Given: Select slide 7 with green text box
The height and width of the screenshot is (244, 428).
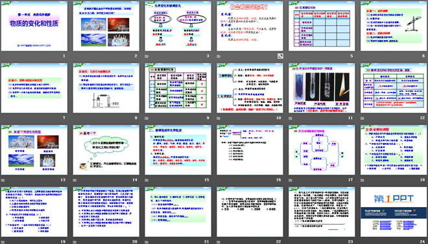Looking at the screenshot, I should tap(34, 88).
